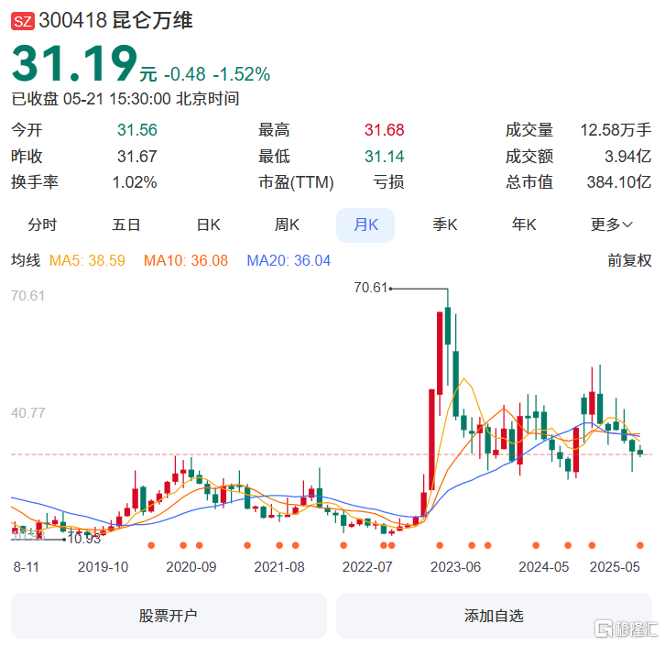Viewport: 665px width, 645px height.
Task: Click the 70.61 peak price annotation
Action: point(371,288)
